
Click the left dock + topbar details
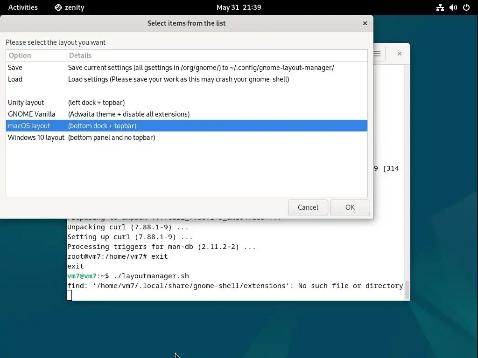[96, 103]
